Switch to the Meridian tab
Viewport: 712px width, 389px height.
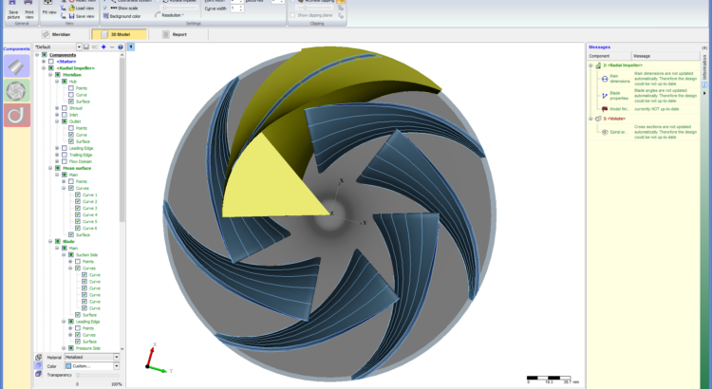point(60,34)
